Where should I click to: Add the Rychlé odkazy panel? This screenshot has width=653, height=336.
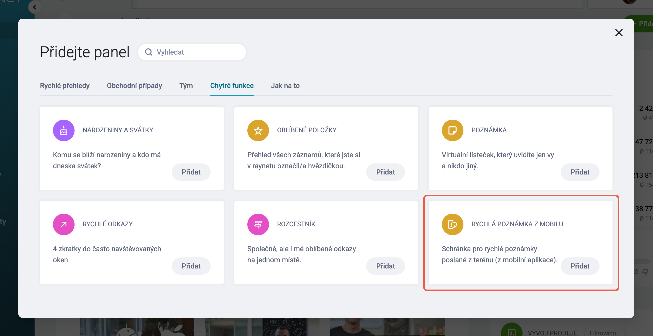(x=191, y=266)
